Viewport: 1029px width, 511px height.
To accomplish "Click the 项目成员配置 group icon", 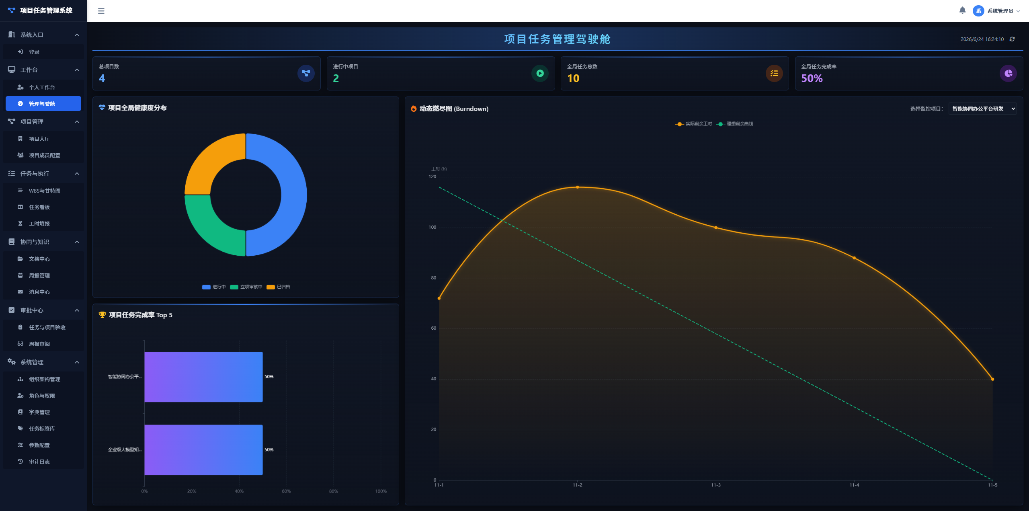I will click(20, 155).
